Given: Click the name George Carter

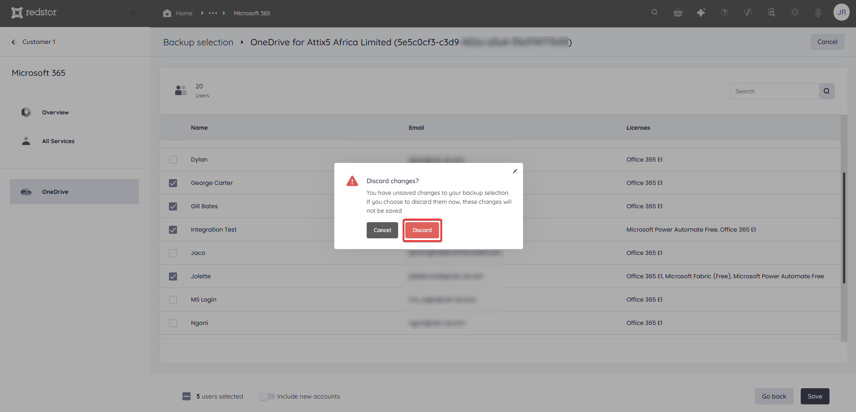Looking at the screenshot, I should (x=212, y=183).
